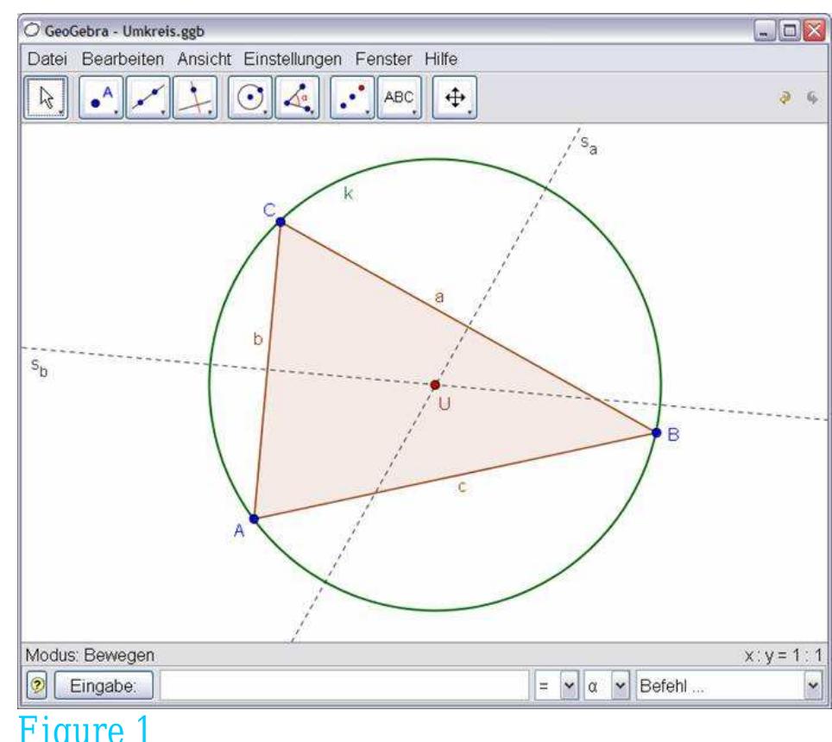Click the GeoGebra title bar icon
The height and width of the screenshot is (742, 832).
pyautogui.click(x=32, y=30)
